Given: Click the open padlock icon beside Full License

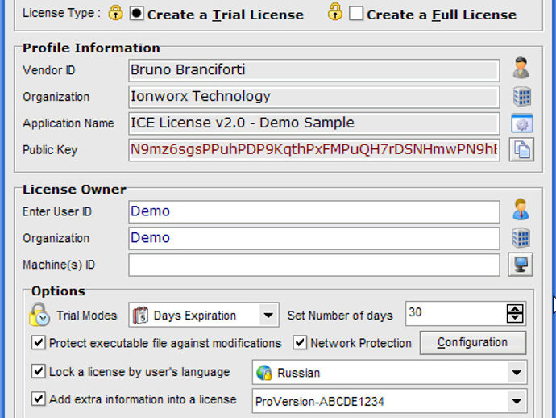Looking at the screenshot, I should pyautogui.click(x=335, y=12).
